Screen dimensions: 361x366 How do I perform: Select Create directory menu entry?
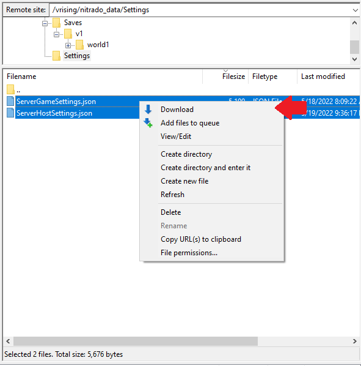coord(211,154)
